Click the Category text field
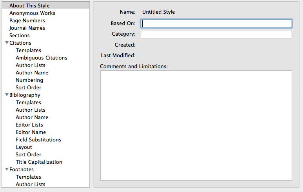Viewport: 303px width, 192px height. coord(216,34)
